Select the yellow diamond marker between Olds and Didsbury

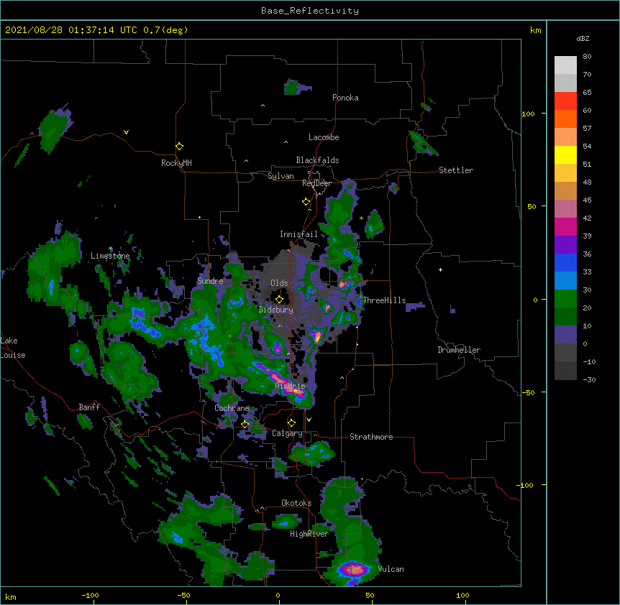(x=279, y=299)
